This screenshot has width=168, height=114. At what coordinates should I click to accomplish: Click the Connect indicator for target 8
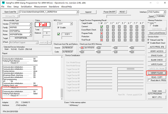[x=143, y=27]
